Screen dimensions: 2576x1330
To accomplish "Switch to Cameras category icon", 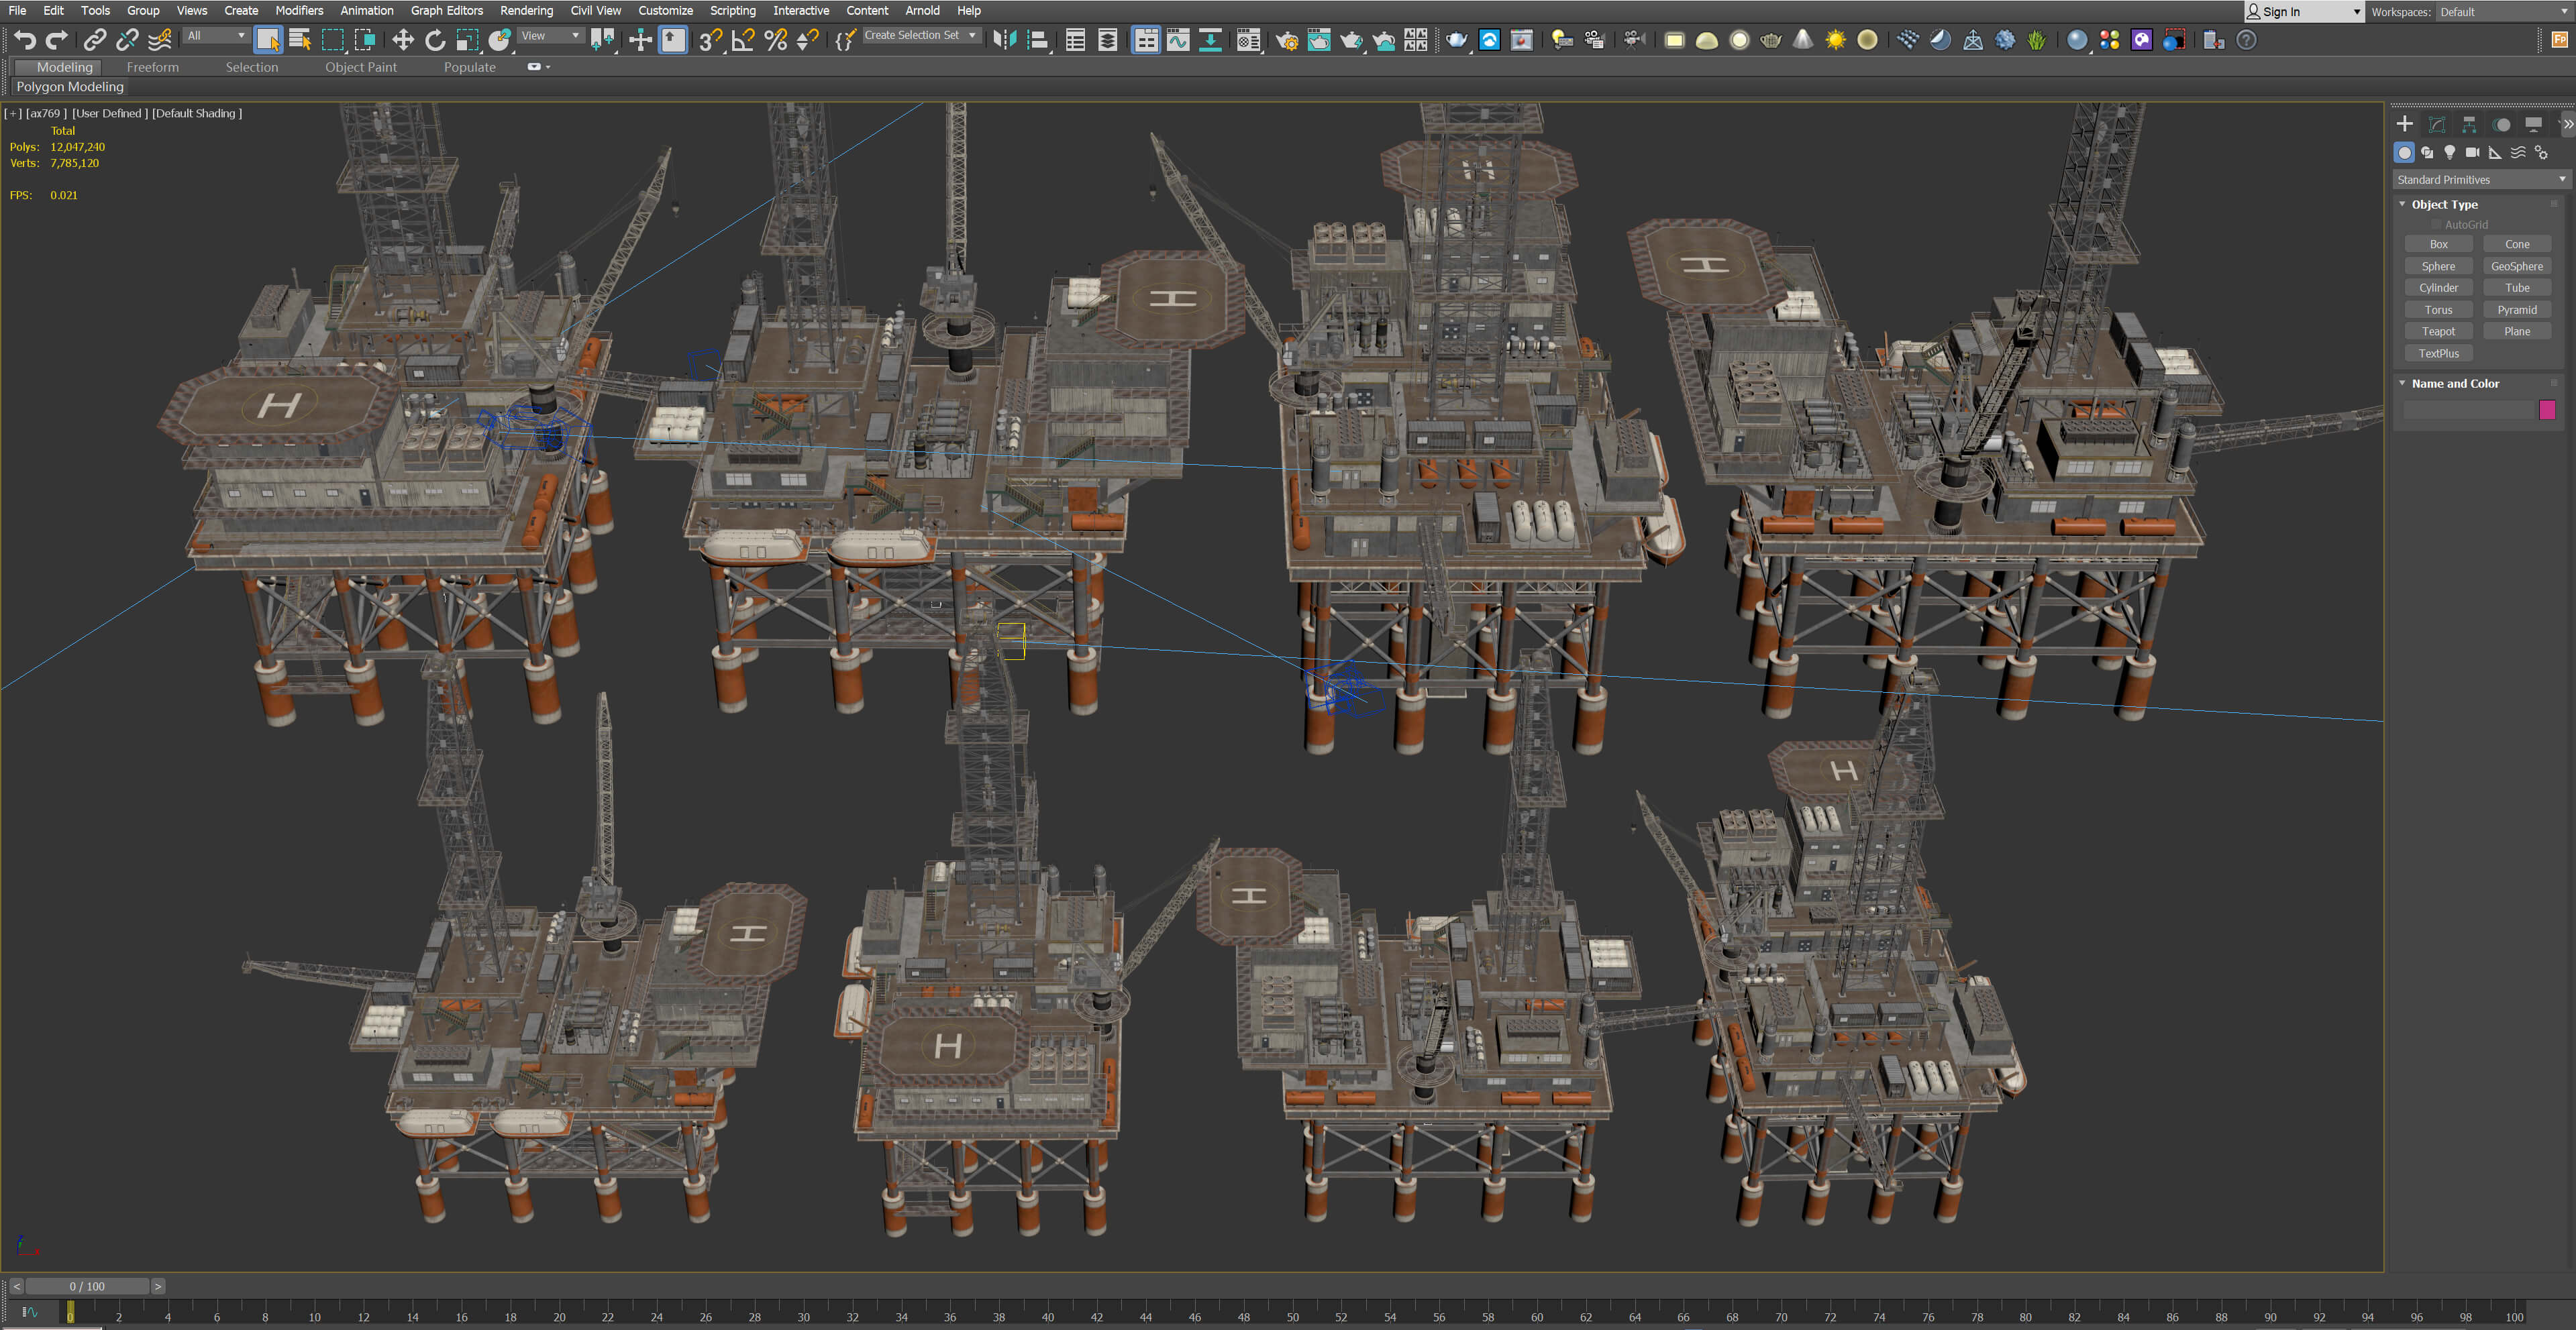I will (2472, 152).
